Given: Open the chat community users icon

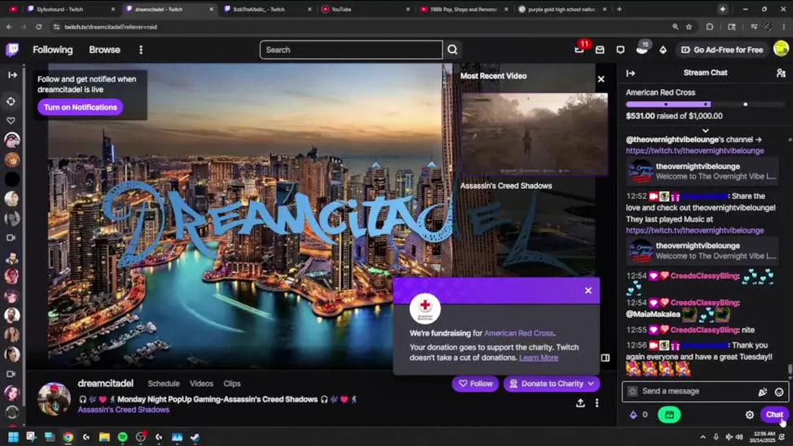Looking at the screenshot, I should [781, 73].
